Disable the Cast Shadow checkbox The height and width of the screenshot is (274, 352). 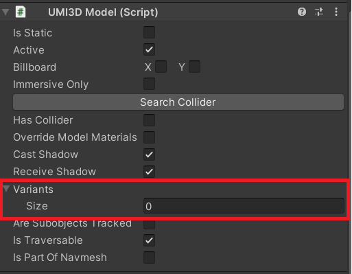149,155
